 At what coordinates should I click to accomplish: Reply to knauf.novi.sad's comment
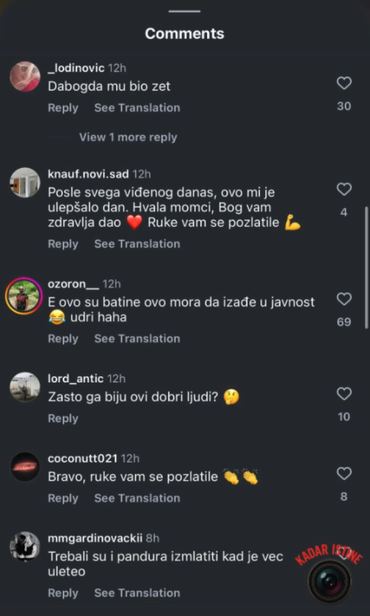point(63,244)
